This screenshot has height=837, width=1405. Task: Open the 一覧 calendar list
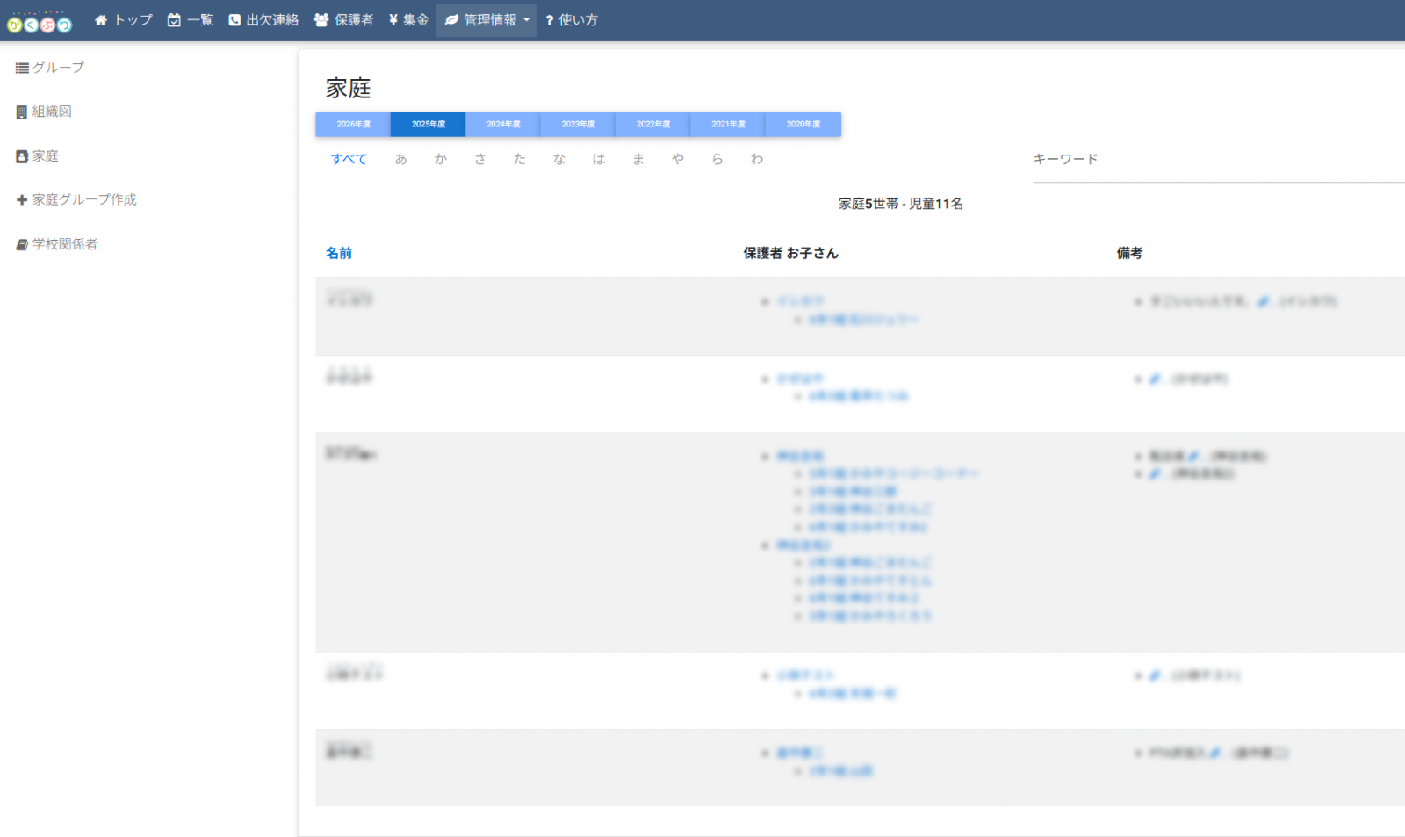tap(191, 19)
